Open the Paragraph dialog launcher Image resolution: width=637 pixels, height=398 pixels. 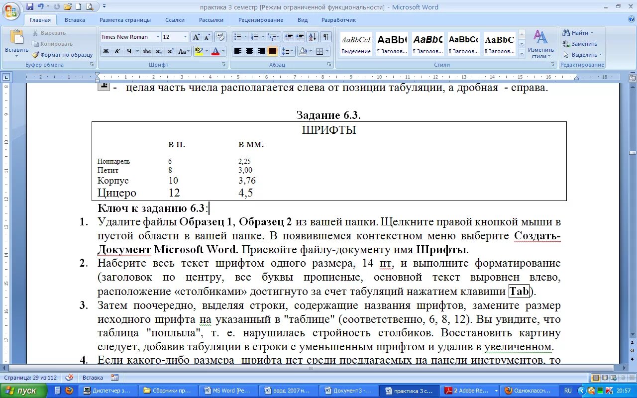pyautogui.click(x=329, y=65)
